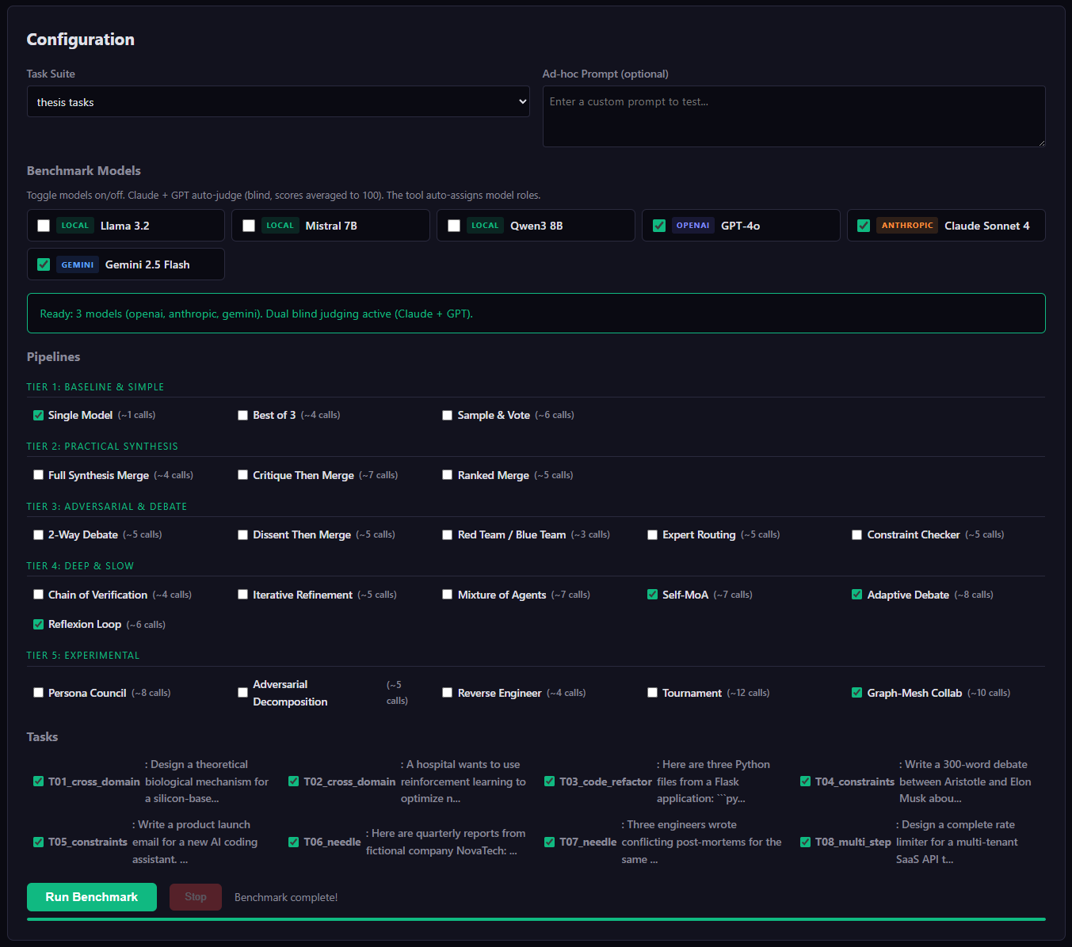Screen dimensions: 1072x947
Task: Enable the Red Team / Blue Team pipeline
Action: click(448, 534)
